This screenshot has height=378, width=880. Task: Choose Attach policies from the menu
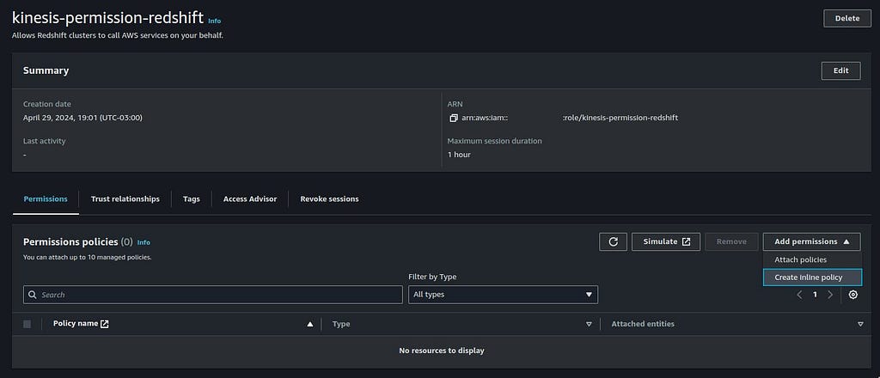pyautogui.click(x=811, y=260)
